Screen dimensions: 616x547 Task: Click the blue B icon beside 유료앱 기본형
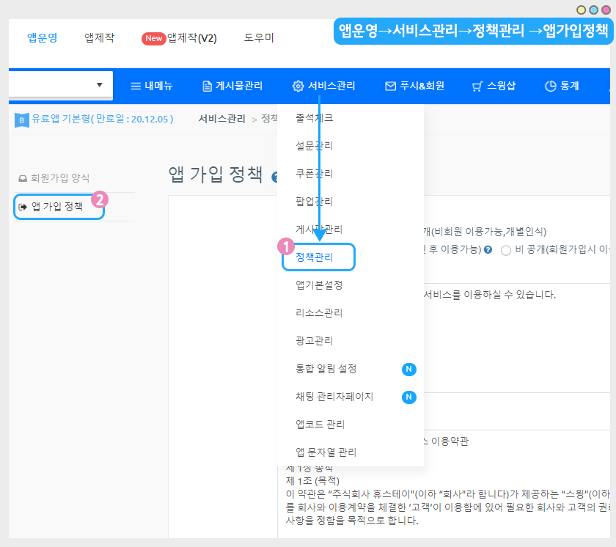pos(21,120)
